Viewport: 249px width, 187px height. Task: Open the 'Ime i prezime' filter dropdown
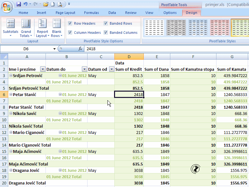click(x=43, y=69)
